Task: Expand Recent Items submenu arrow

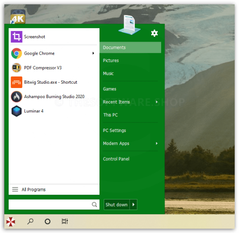Action: coord(157,102)
